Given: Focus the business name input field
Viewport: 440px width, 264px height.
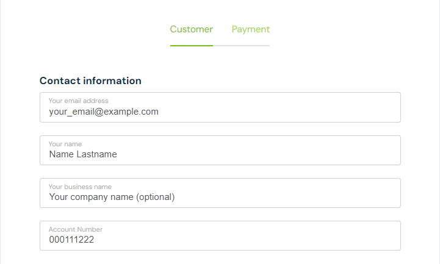Looking at the screenshot, I should click(x=220, y=193).
